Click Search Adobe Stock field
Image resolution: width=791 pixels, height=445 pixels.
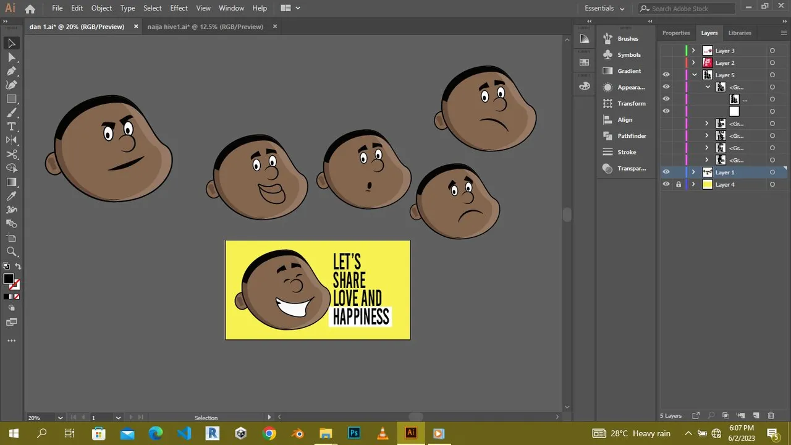(x=687, y=9)
